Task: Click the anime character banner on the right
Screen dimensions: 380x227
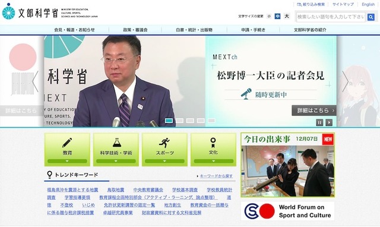Action: [359, 81]
